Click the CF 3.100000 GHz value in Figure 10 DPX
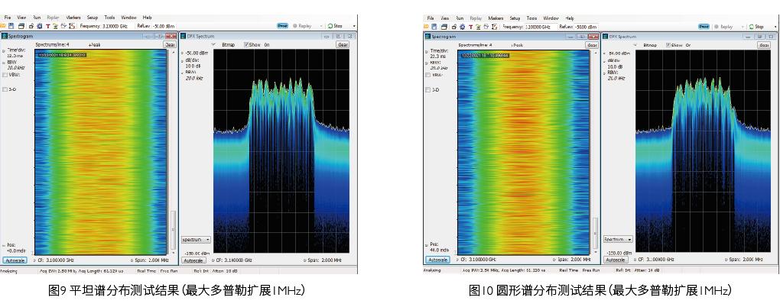This screenshot has height=307, width=780. pos(661,260)
